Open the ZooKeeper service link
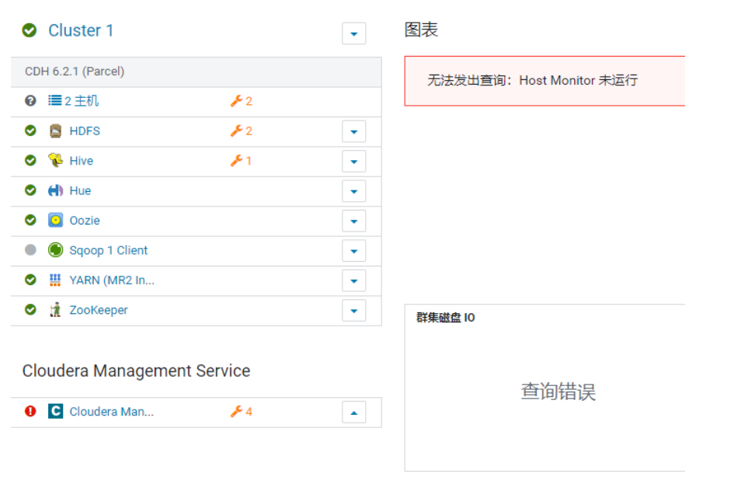Screen dimensions: 734x484 click(x=99, y=310)
